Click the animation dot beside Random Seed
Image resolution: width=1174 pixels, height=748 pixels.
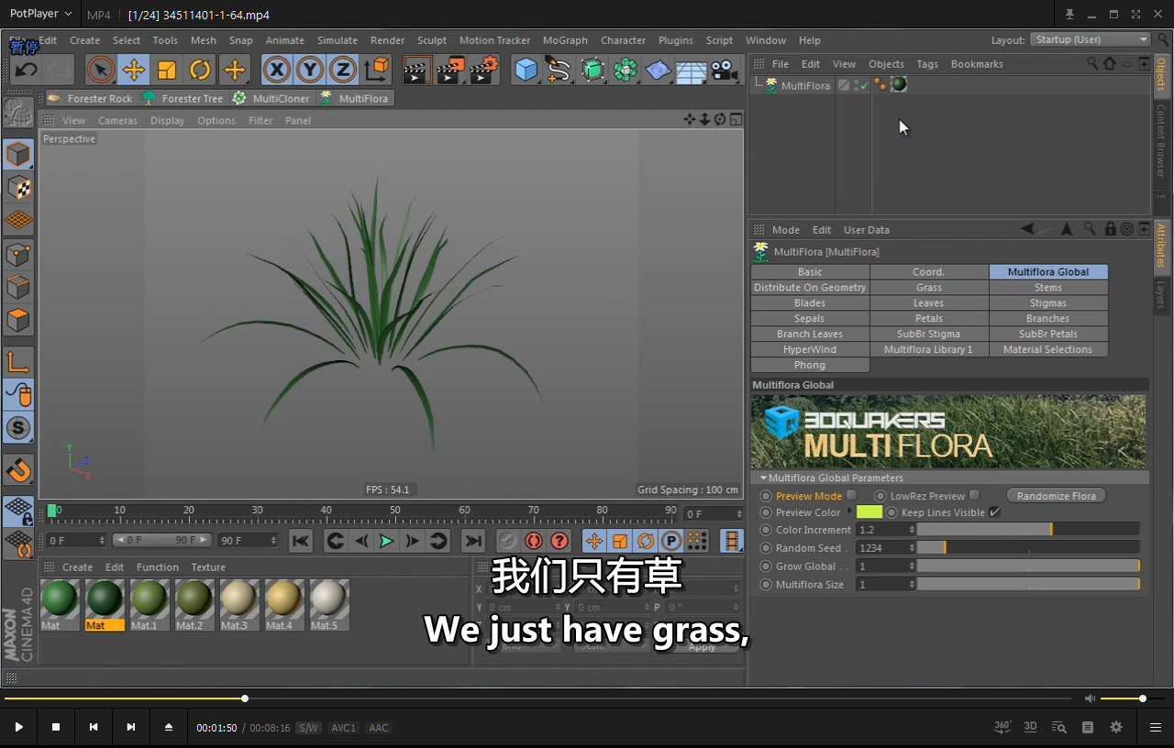click(x=766, y=548)
